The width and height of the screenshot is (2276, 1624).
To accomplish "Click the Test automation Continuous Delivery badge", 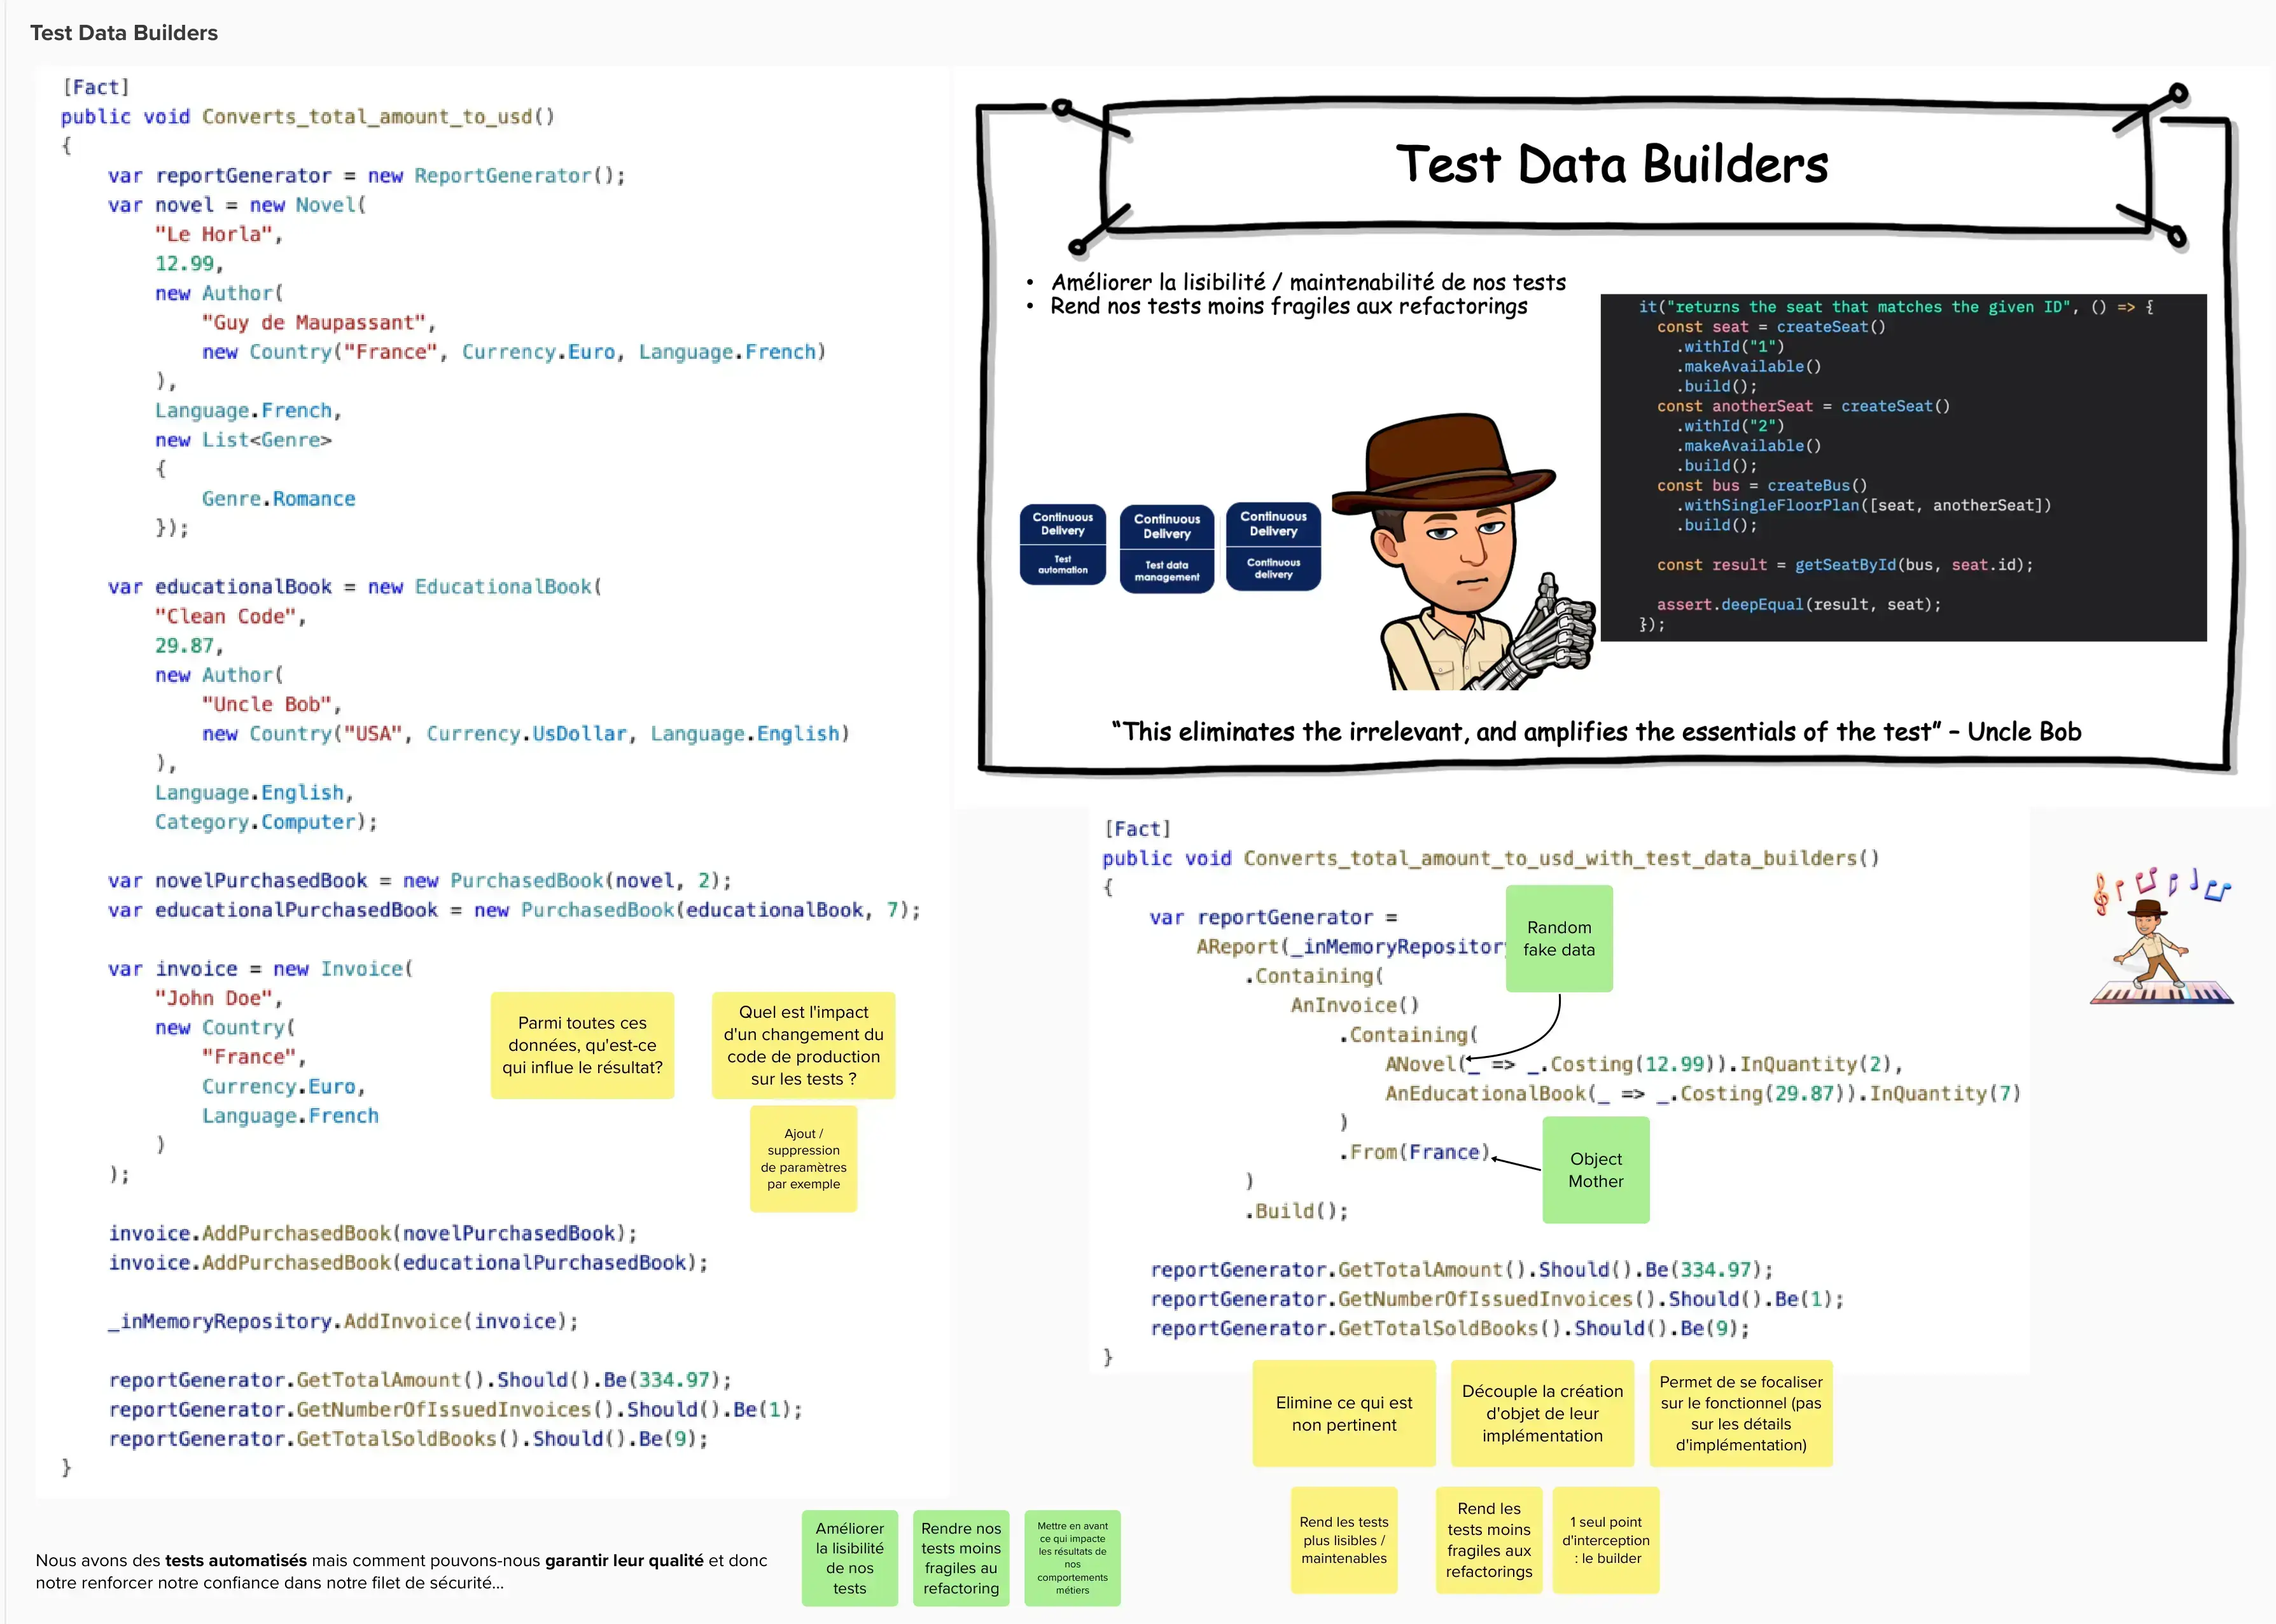I will [1062, 544].
